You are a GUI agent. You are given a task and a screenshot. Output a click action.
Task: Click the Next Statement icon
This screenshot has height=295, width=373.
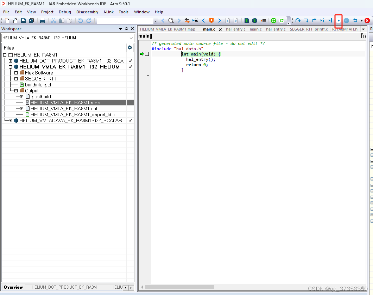click(322, 21)
